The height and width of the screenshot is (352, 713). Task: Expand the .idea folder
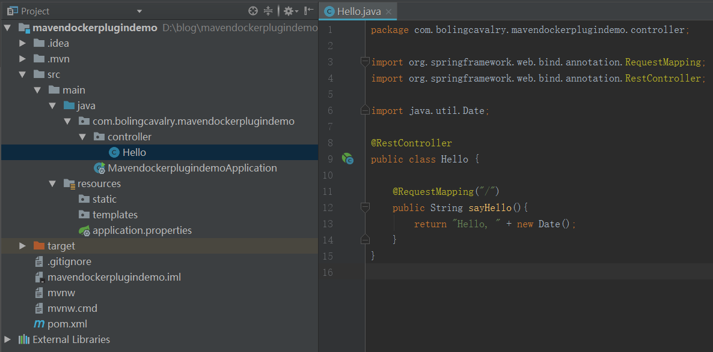[x=22, y=44]
